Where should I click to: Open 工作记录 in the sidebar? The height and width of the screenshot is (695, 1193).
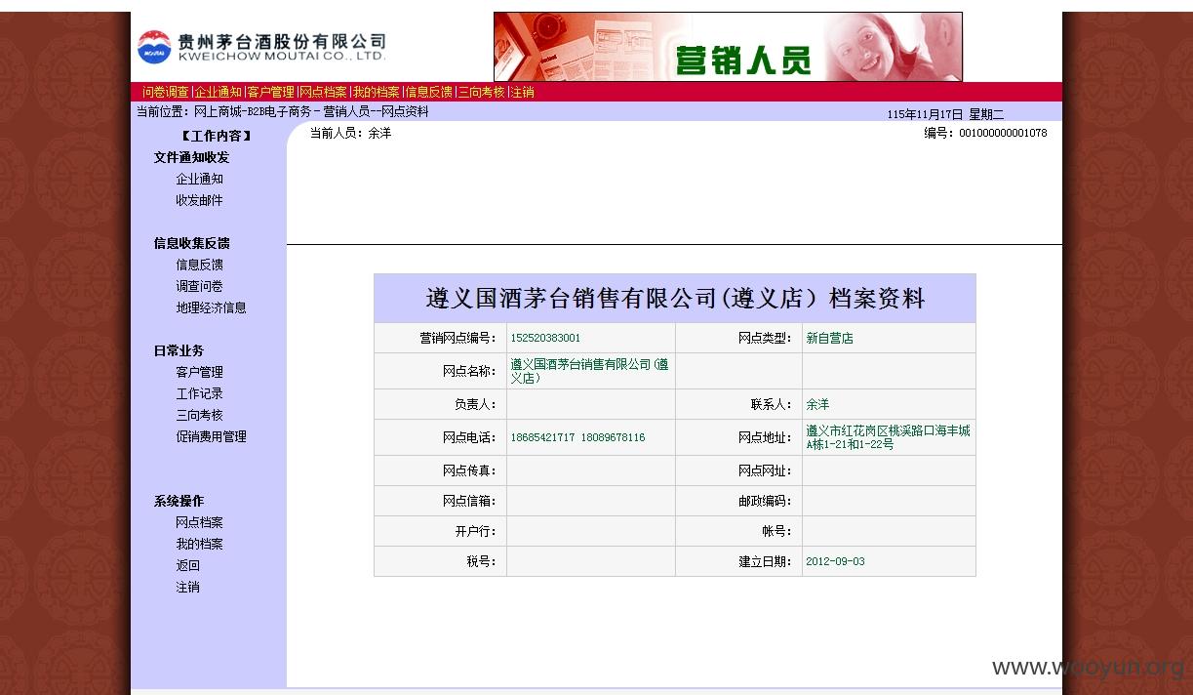click(199, 393)
